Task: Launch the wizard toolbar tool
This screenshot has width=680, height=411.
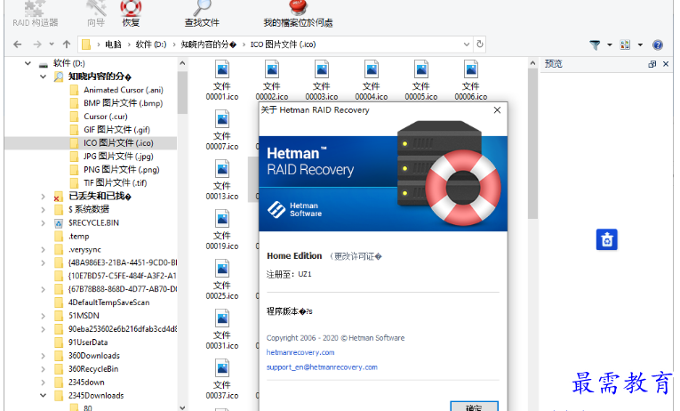Action: [x=96, y=14]
